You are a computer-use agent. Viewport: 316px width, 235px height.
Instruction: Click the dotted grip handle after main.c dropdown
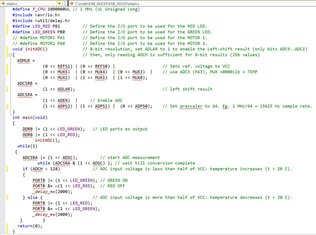(x=65, y=4)
